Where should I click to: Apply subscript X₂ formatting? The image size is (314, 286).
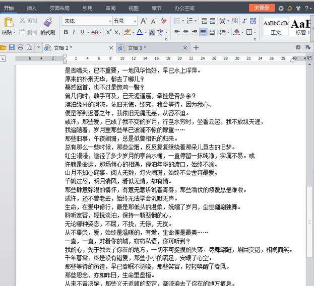tap(117, 32)
